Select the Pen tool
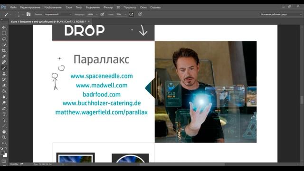The width and height of the screenshot is (304, 171). pyautogui.click(x=4, y=109)
